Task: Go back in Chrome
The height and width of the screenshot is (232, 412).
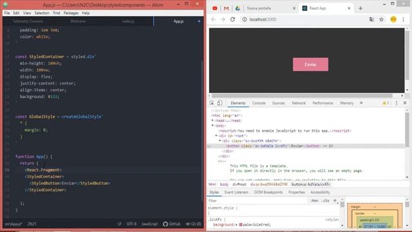Action: (213, 19)
